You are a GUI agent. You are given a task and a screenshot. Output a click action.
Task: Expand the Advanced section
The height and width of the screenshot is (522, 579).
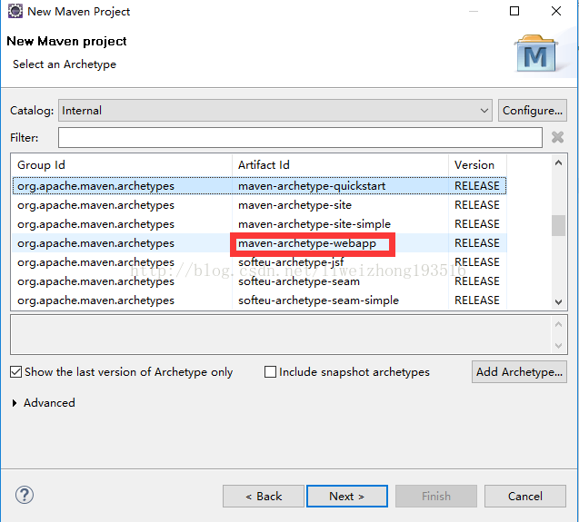coord(15,403)
